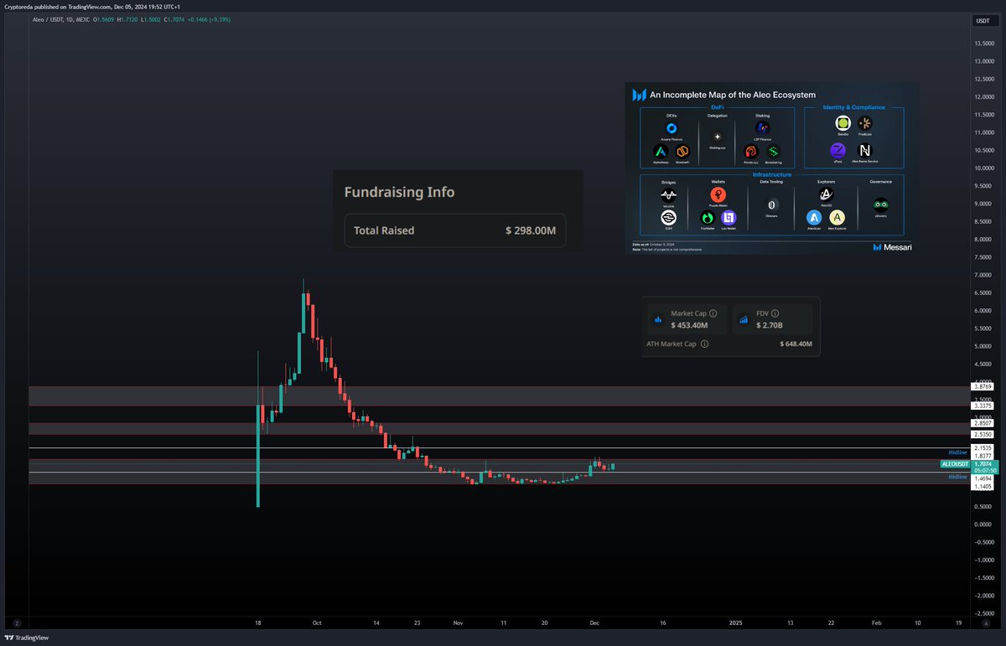Click the Feb label on the time axis

coord(876,623)
